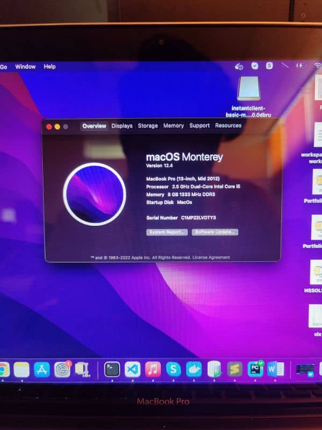The image size is (322, 430).
Task: Switch to the Storage tab
Action: pos(148,126)
